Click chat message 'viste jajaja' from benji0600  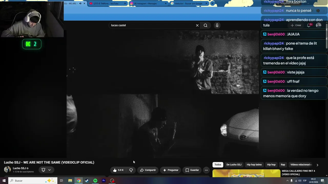[294, 72]
